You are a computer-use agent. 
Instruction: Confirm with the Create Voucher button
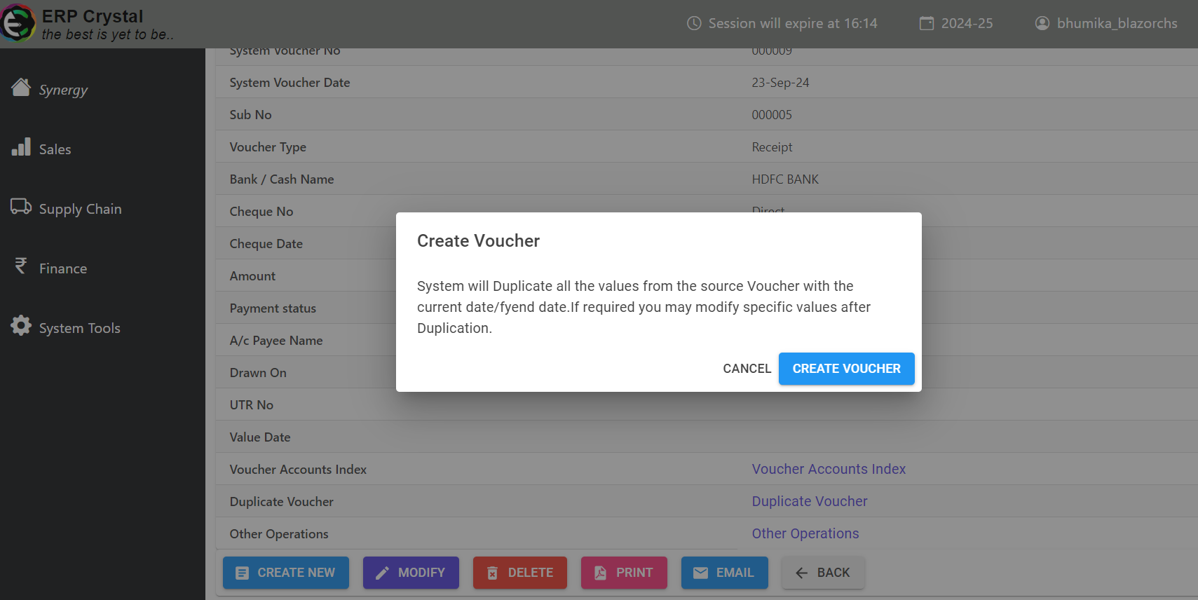[x=846, y=369]
